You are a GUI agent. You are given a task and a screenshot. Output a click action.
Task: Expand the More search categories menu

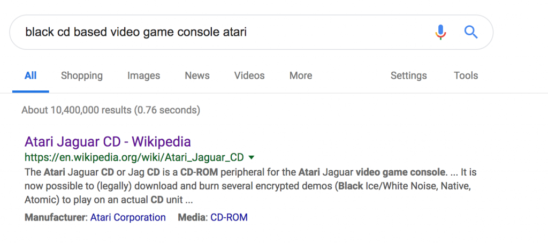click(x=301, y=75)
